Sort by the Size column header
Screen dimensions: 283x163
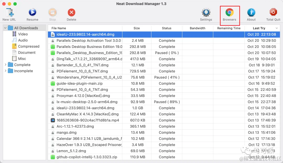(x=137, y=28)
